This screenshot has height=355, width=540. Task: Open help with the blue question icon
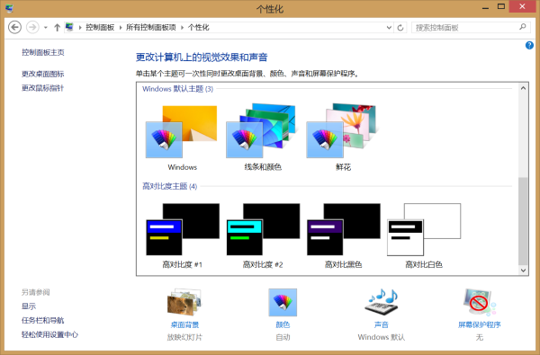pyautogui.click(x=529, y=45)
